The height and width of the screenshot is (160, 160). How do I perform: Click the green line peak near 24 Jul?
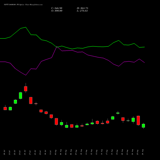coord(26,27)
